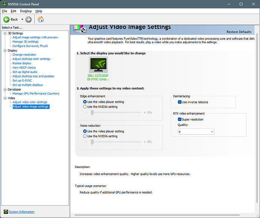
Task: Maximize the NVIDIA Control Panel window
Action: point(241,4)
